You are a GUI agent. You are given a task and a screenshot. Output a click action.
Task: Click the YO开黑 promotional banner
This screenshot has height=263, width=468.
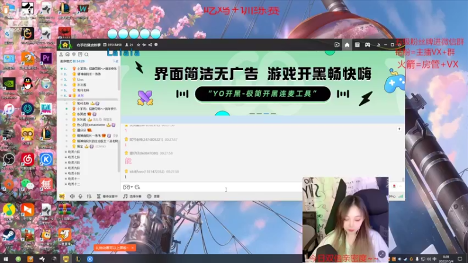click(x=263, y=83)
